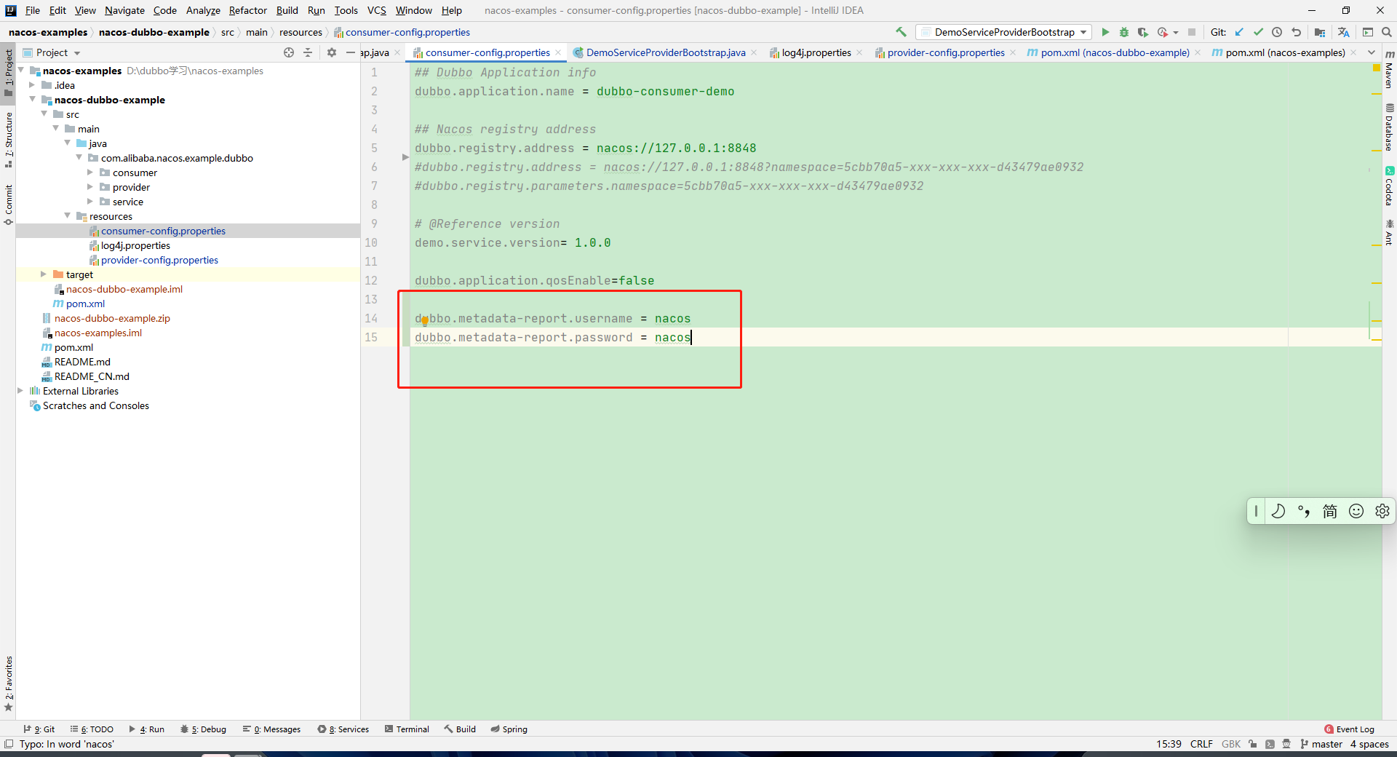Select provider-config.properties in project tree
Image resolution: width=1397 pixels, height=757 pixels.
(159, 260)
